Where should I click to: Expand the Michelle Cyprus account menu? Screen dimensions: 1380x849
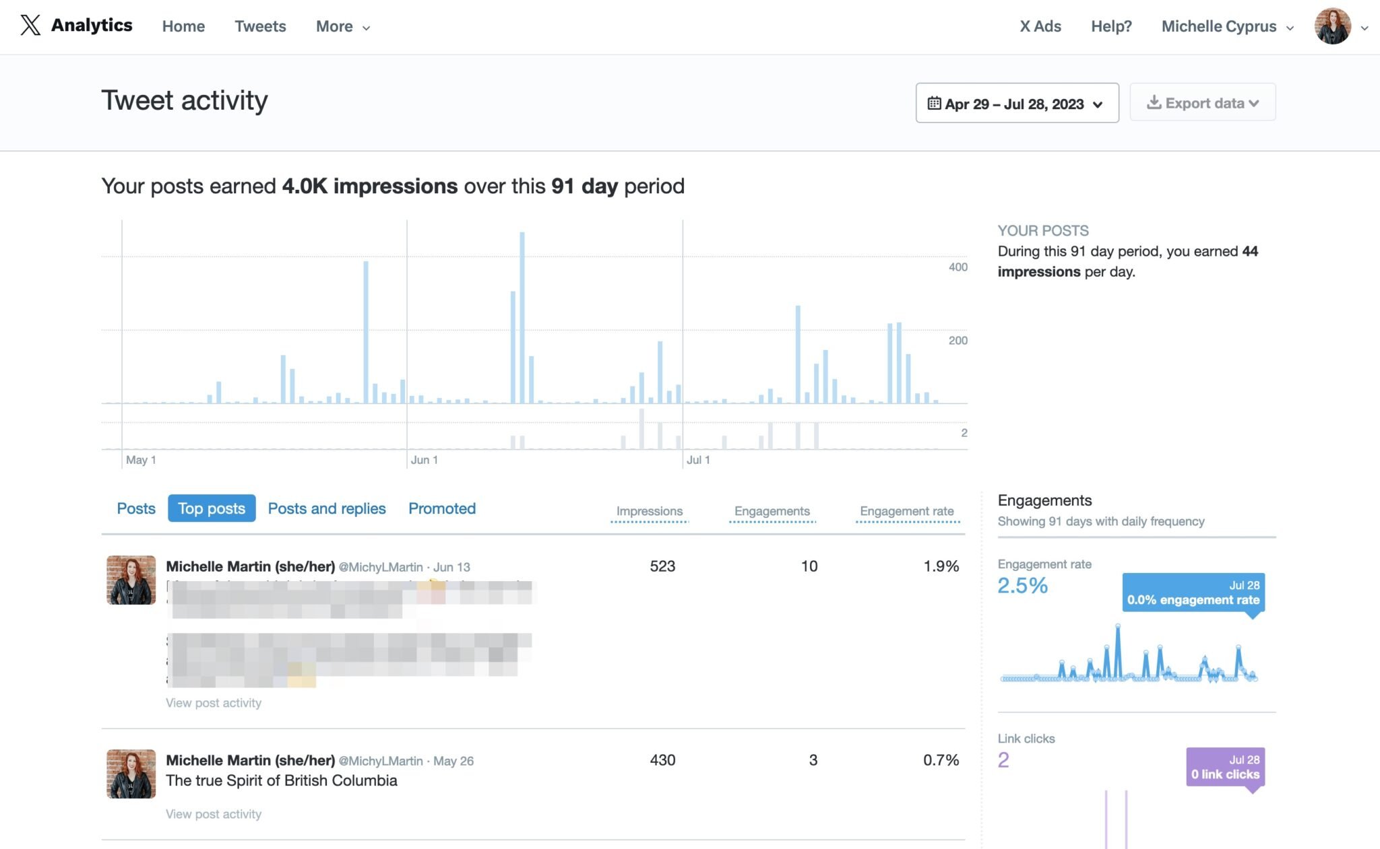(1226, 26)
